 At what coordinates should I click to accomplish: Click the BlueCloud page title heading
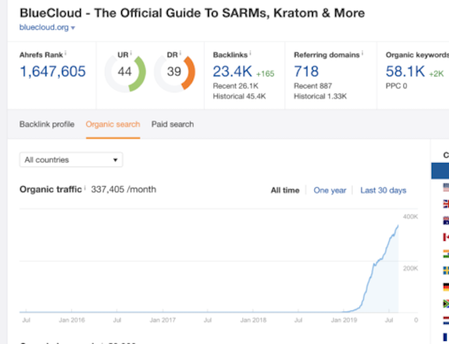coord(192,13)
